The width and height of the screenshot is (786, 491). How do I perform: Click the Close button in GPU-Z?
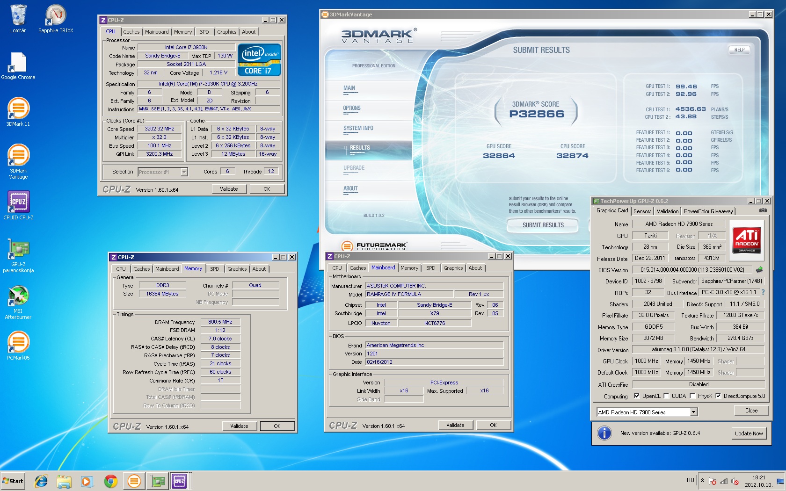pos(751,411)
